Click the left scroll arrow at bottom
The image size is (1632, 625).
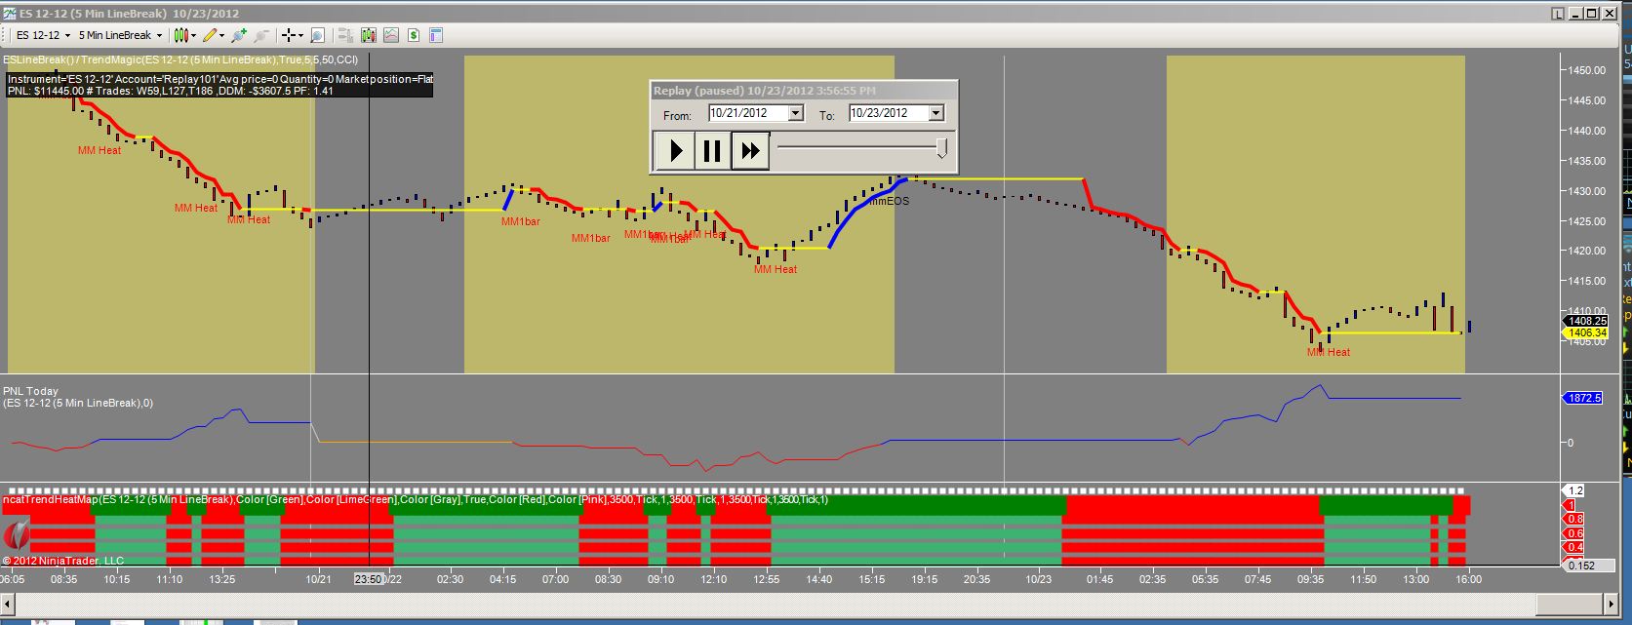click(10, 605)
